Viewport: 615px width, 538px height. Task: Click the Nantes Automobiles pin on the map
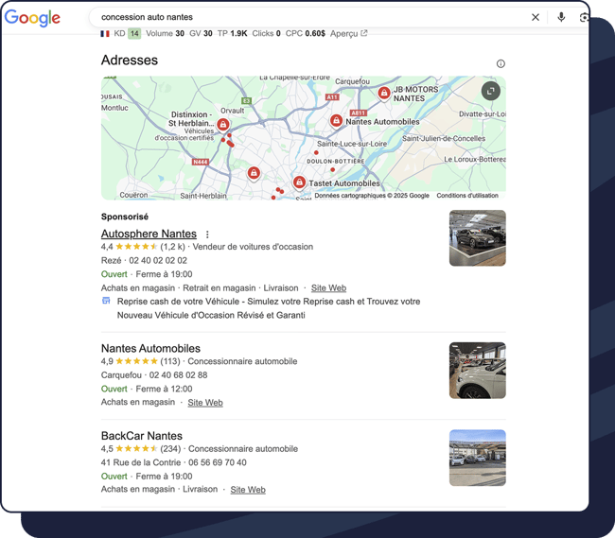coord(336,121)
